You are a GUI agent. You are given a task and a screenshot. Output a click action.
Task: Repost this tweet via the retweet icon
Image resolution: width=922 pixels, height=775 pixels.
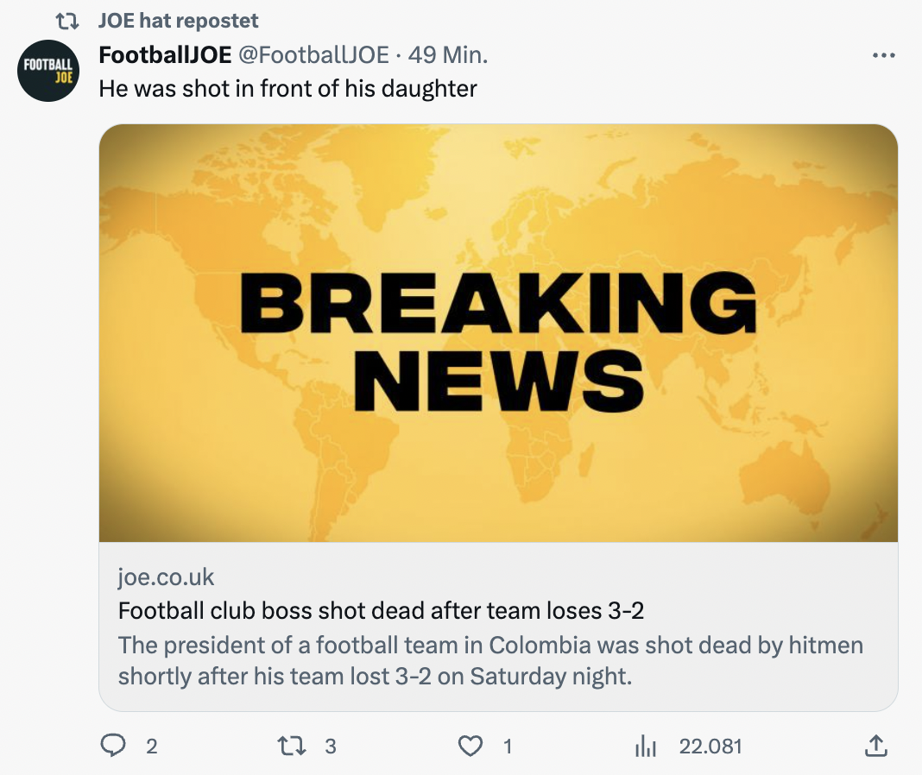tap(288, 746)
